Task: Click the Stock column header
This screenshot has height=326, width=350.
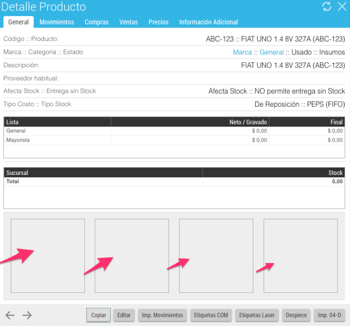Action: tap(274, 173)
